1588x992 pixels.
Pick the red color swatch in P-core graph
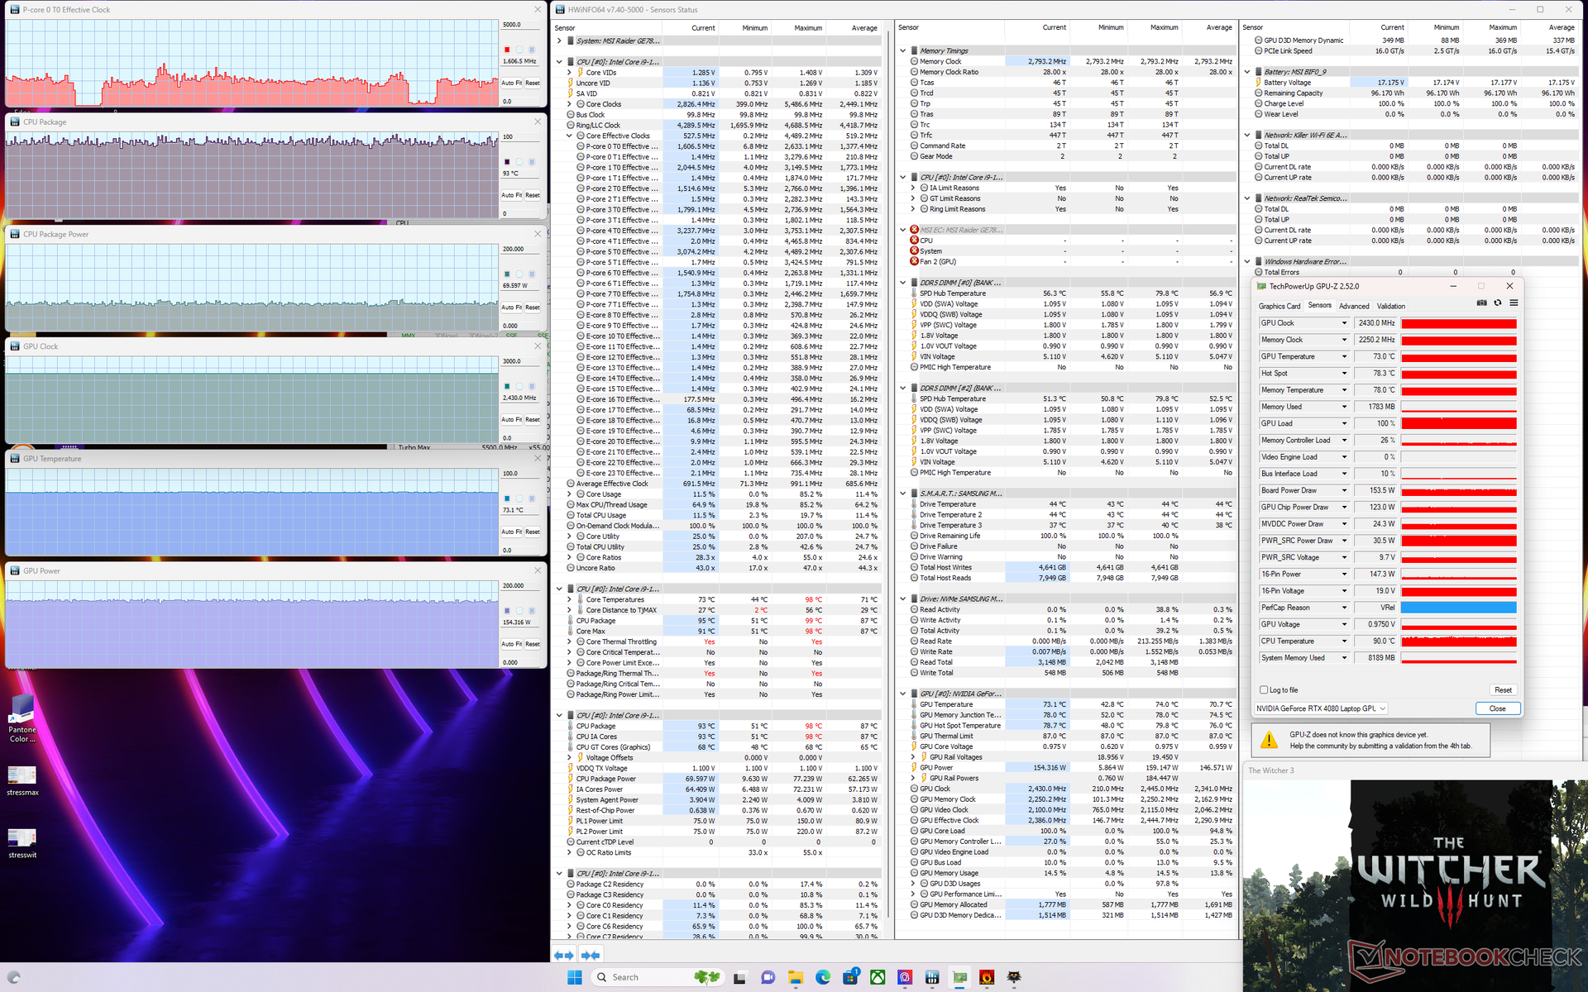[x=507, y=50]
